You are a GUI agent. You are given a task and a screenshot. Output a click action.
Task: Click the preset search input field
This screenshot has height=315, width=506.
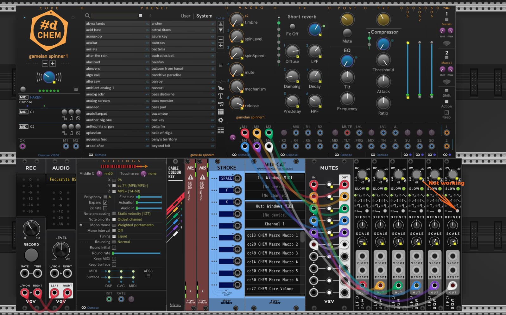(114, 16)
